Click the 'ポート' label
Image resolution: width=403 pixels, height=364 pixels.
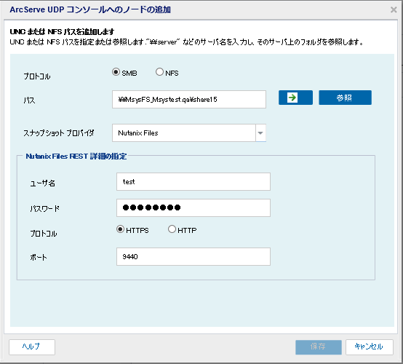pyautogui.click(x=39, y=257)
